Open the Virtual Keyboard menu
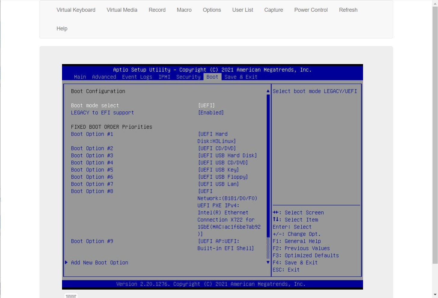The width and height of the screenshot is (438, 298). (x=76, y=10)
